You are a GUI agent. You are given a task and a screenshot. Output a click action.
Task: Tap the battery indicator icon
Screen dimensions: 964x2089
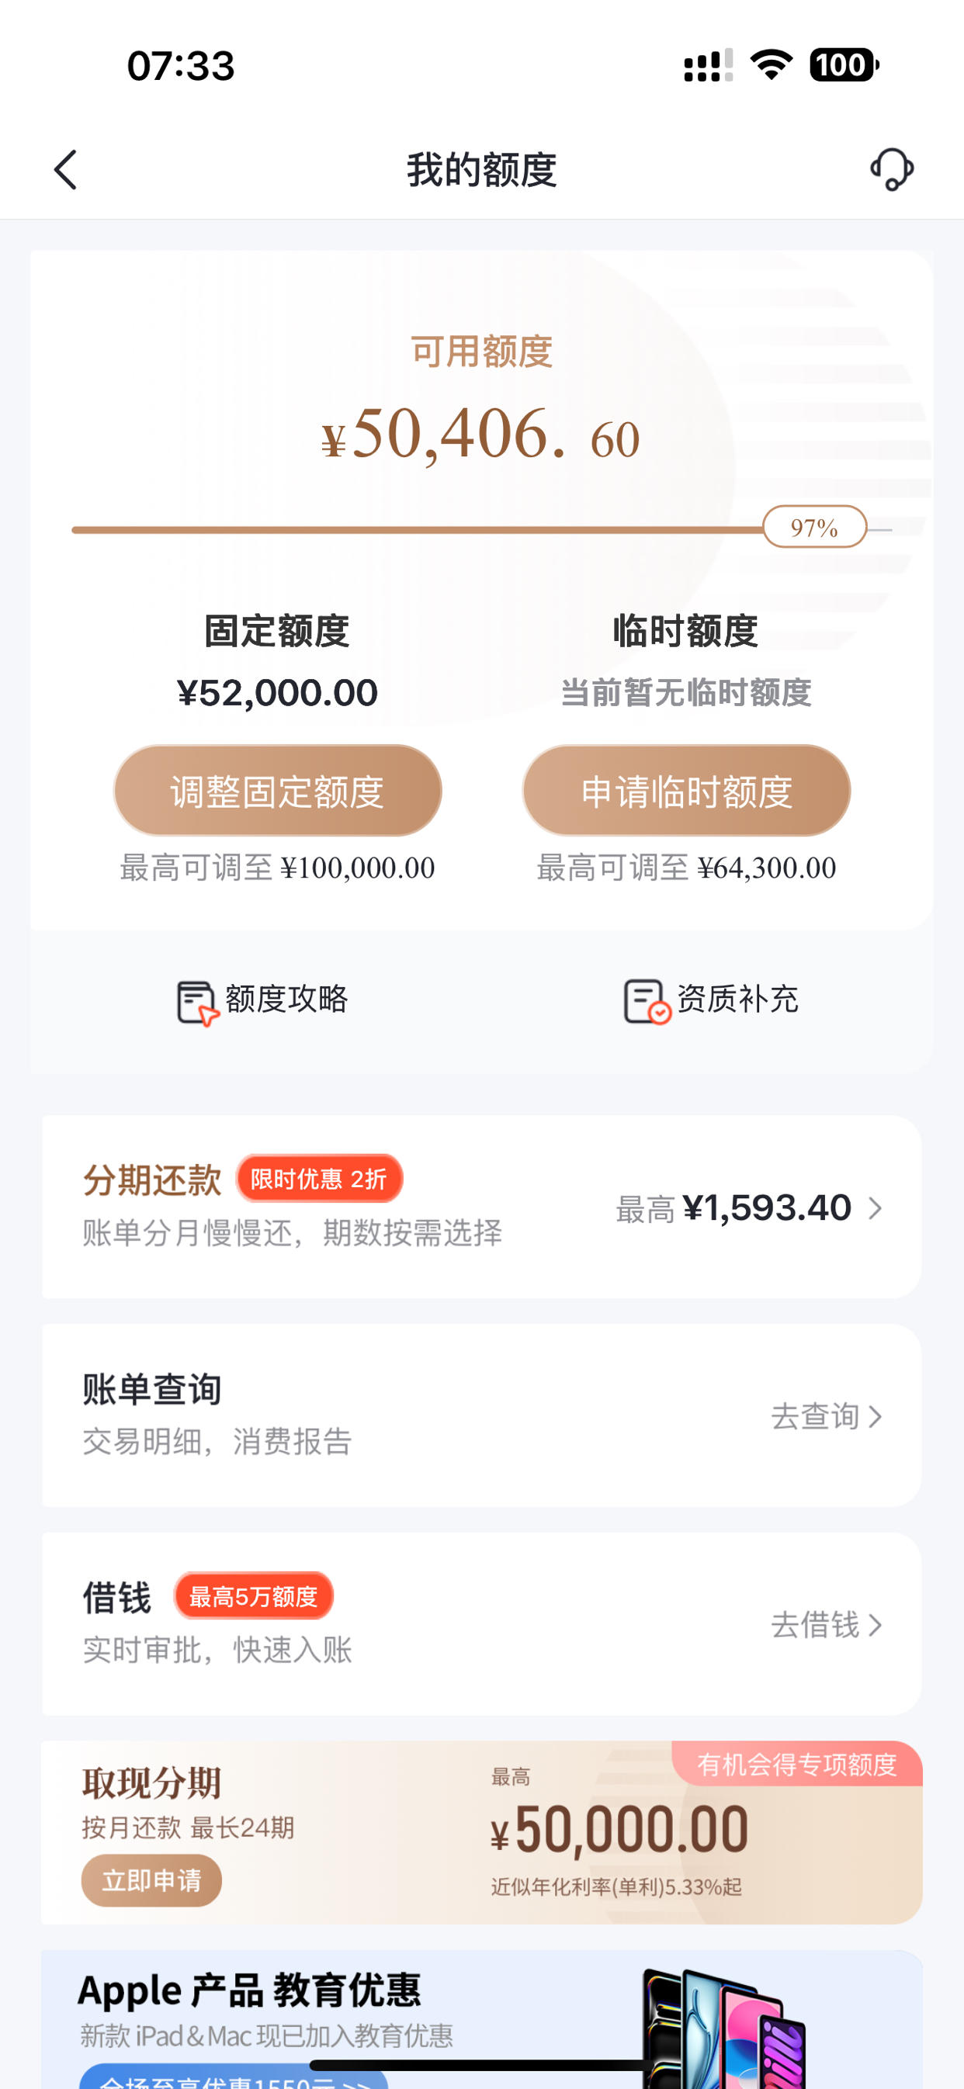844,65
